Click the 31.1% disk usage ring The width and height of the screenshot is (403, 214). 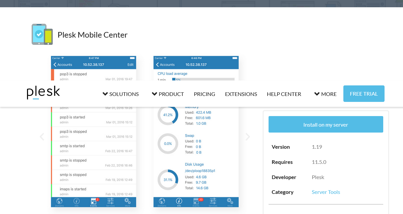(168, 180)
